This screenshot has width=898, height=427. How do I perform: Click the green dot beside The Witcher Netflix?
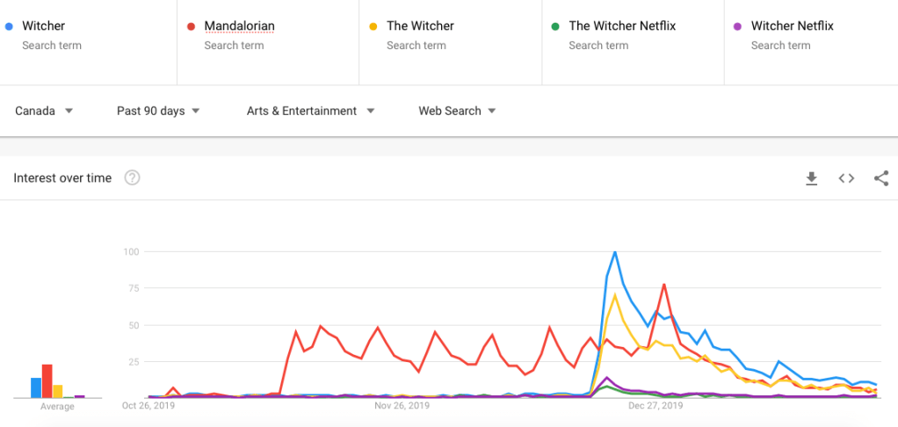pyautogui.click(x=555, y=26)
